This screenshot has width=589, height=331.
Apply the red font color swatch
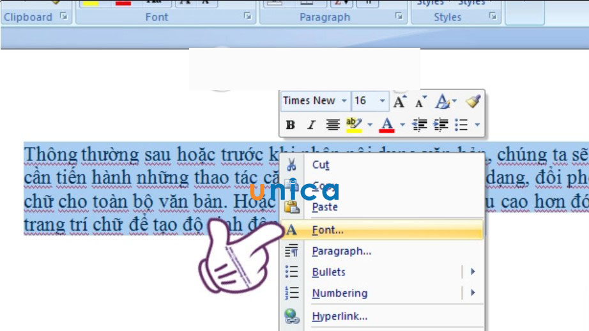click(386, 125)
